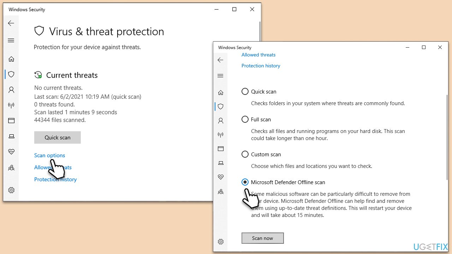Open Home icon in left window sidebar
This screenshot has height=254, width=452.
[11, 59]
